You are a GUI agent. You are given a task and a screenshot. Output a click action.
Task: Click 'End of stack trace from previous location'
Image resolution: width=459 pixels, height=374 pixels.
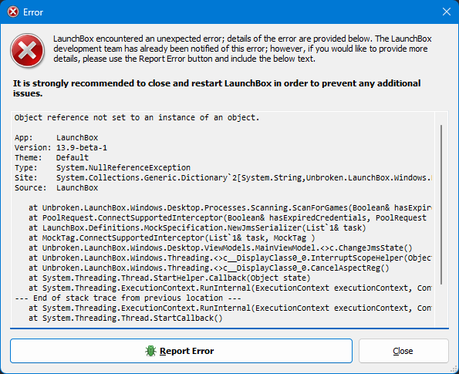coord(128,298)
